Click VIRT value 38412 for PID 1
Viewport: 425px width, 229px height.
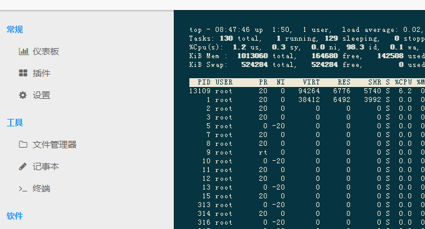coord(309,100)
